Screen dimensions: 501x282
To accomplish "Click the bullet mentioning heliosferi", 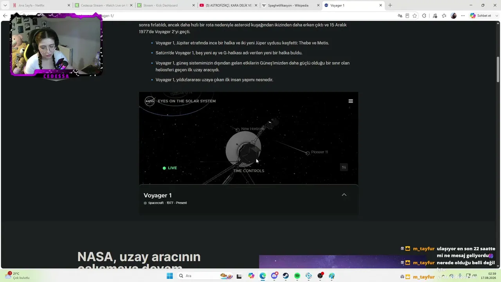I will pos(252,66).
